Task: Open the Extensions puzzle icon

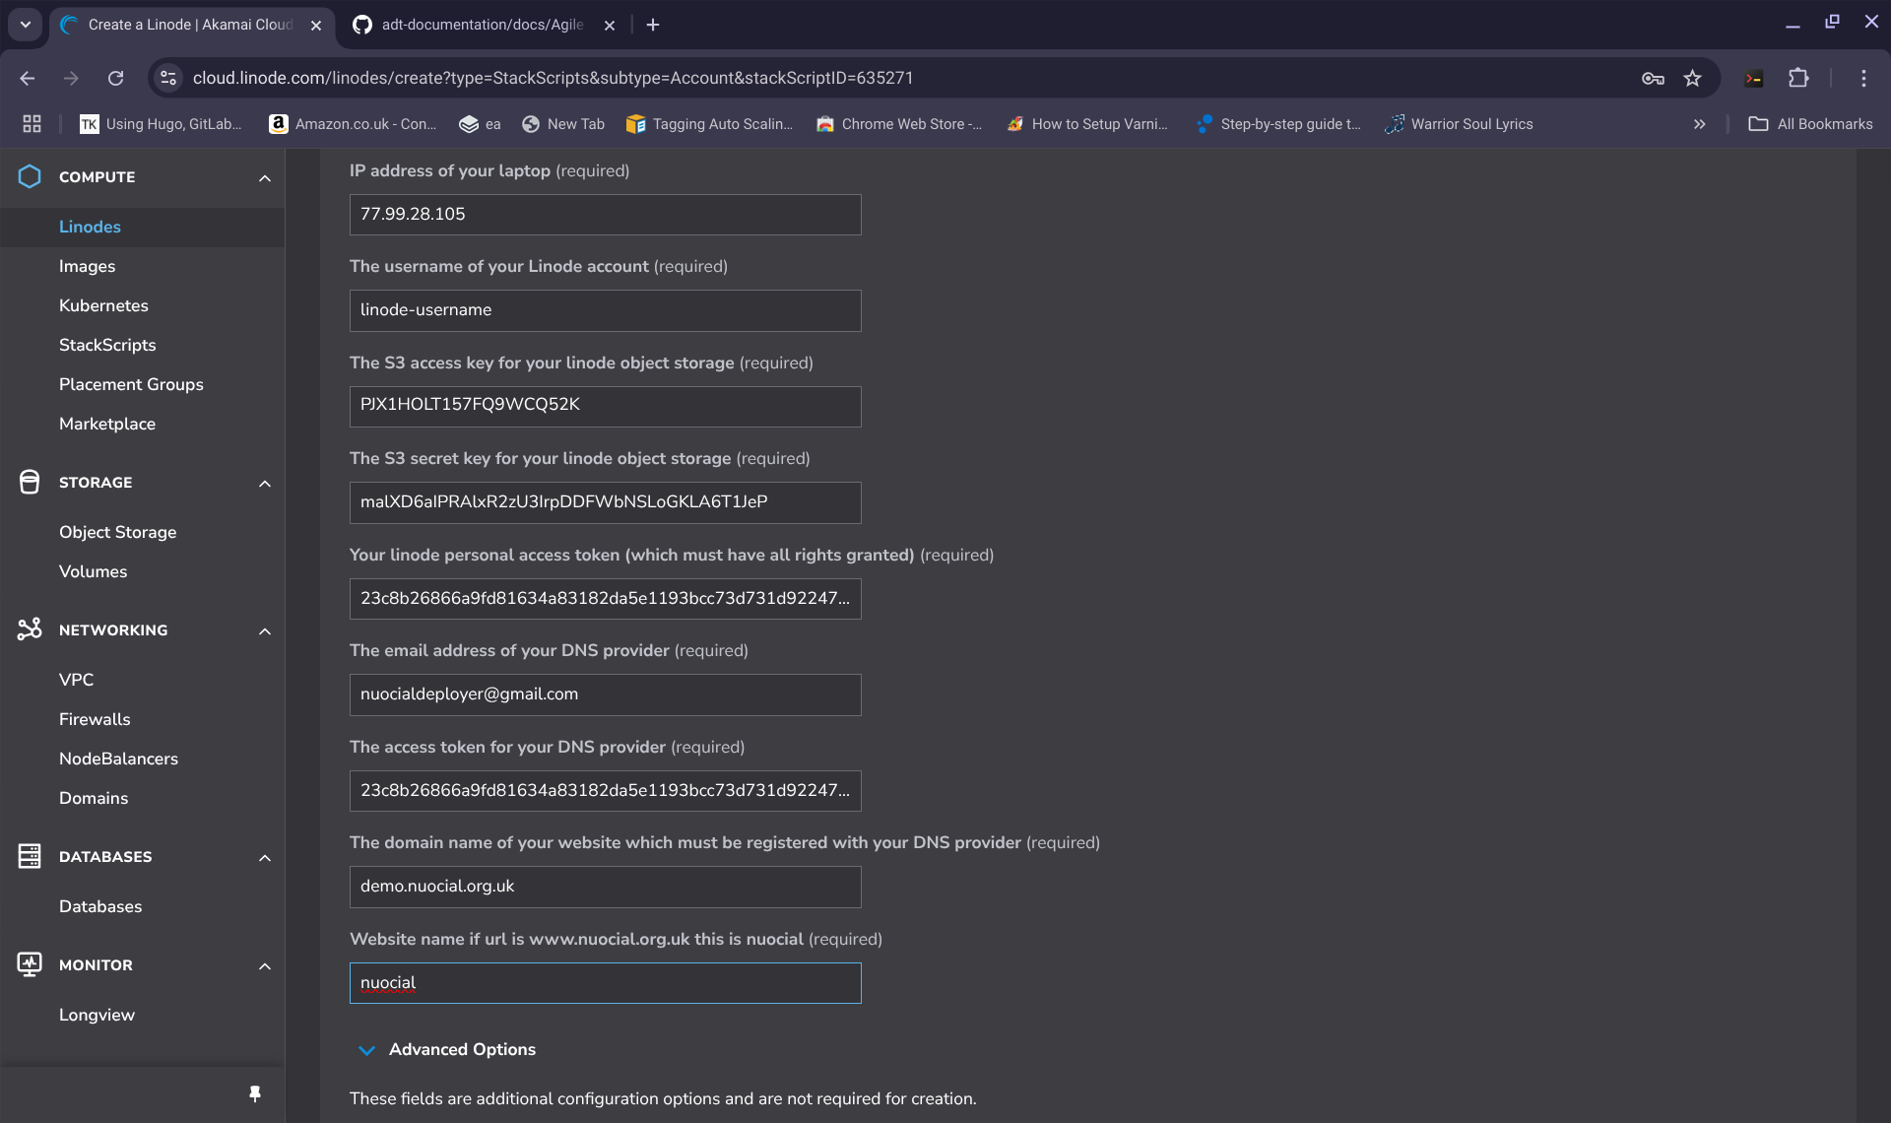Action: point(1798,78)
